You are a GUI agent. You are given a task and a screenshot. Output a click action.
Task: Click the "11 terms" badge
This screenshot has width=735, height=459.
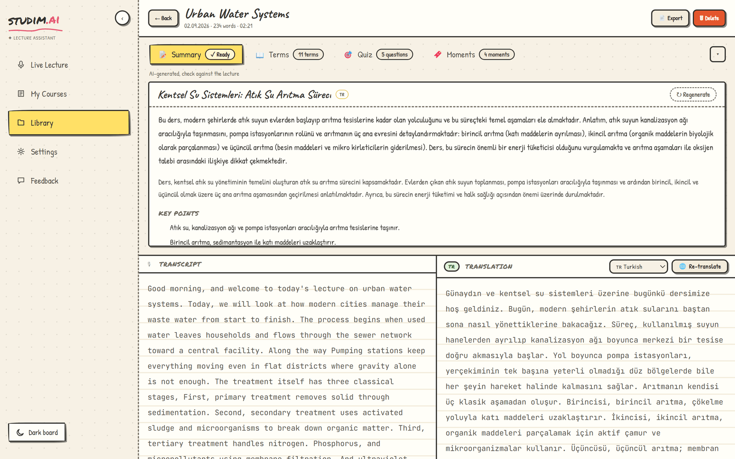[308, 55]
